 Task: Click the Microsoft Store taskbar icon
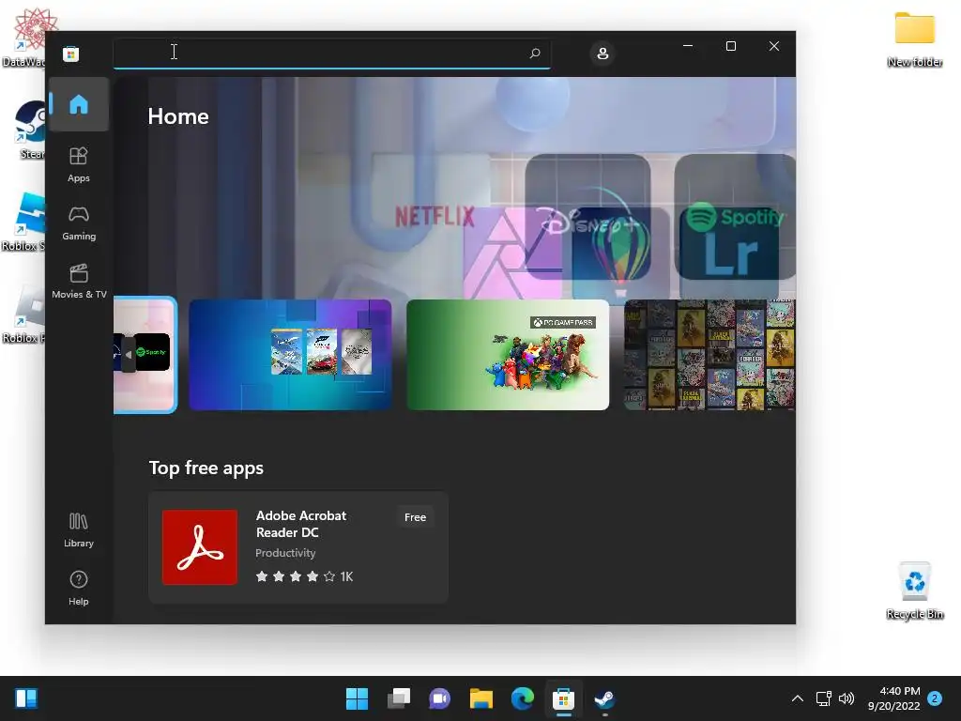pyautogui.click(x=563, y=698)
